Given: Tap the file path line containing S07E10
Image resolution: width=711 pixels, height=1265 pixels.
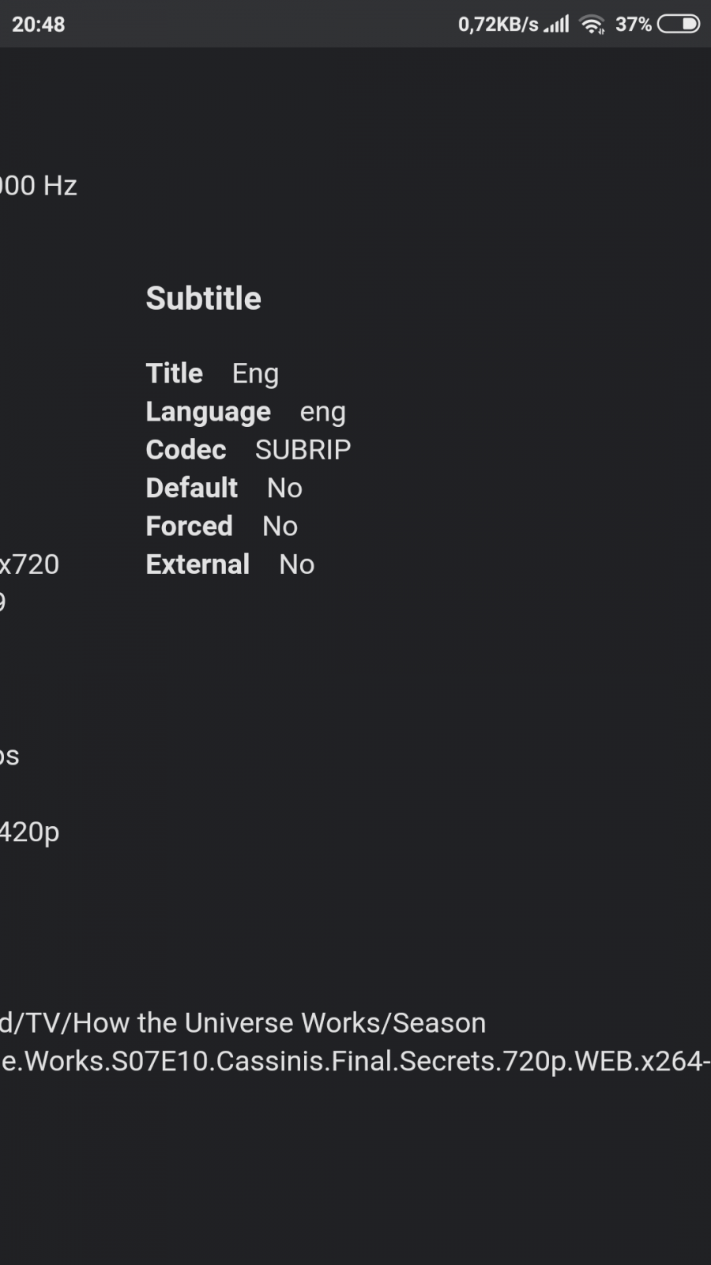Looking at the screenshot, I should tap(355, 1061).
